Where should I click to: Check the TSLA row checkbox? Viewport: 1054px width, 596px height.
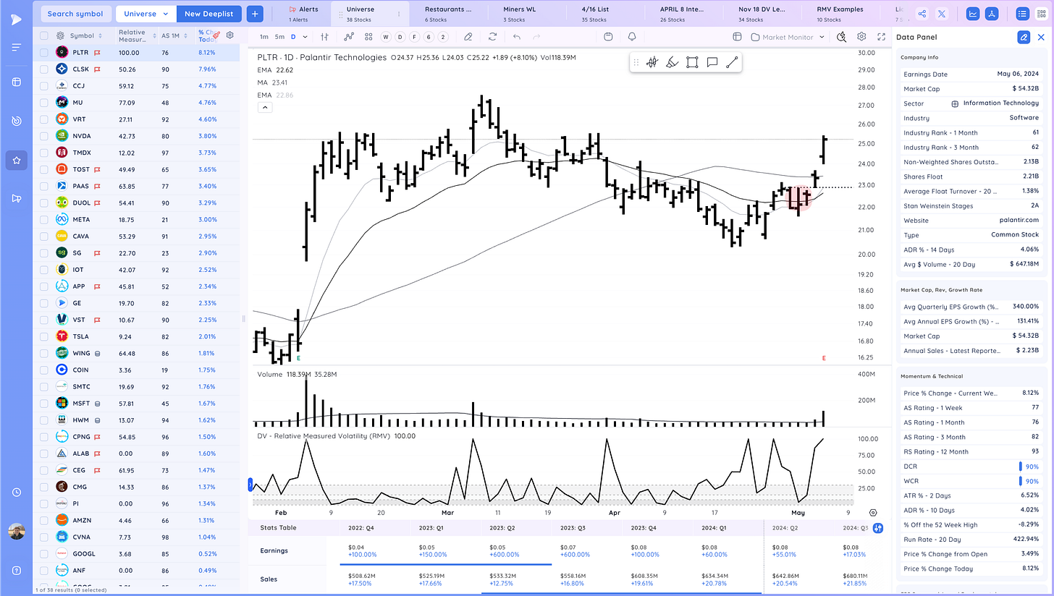[x=44, y=336]
